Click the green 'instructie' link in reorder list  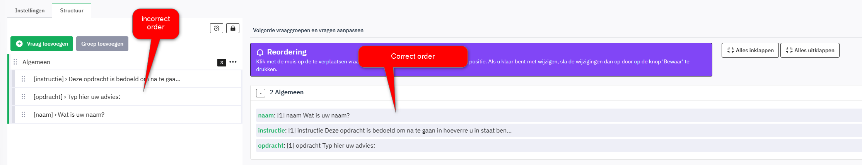[x=271, y=131]
